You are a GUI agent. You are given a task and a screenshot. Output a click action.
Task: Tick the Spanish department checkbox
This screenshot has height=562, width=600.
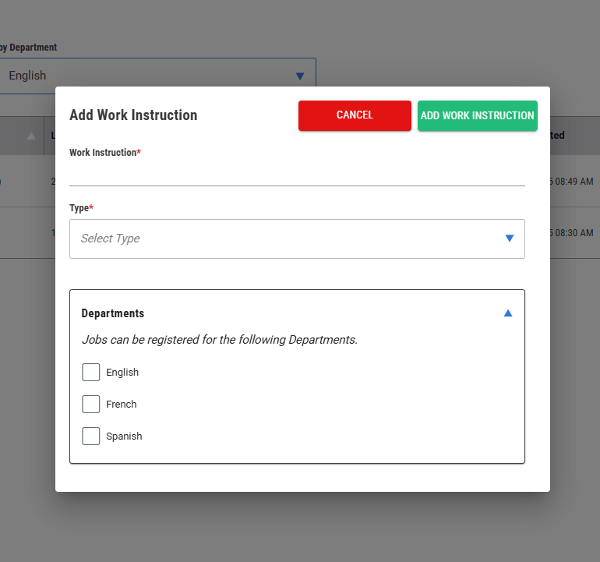[91, 437]
